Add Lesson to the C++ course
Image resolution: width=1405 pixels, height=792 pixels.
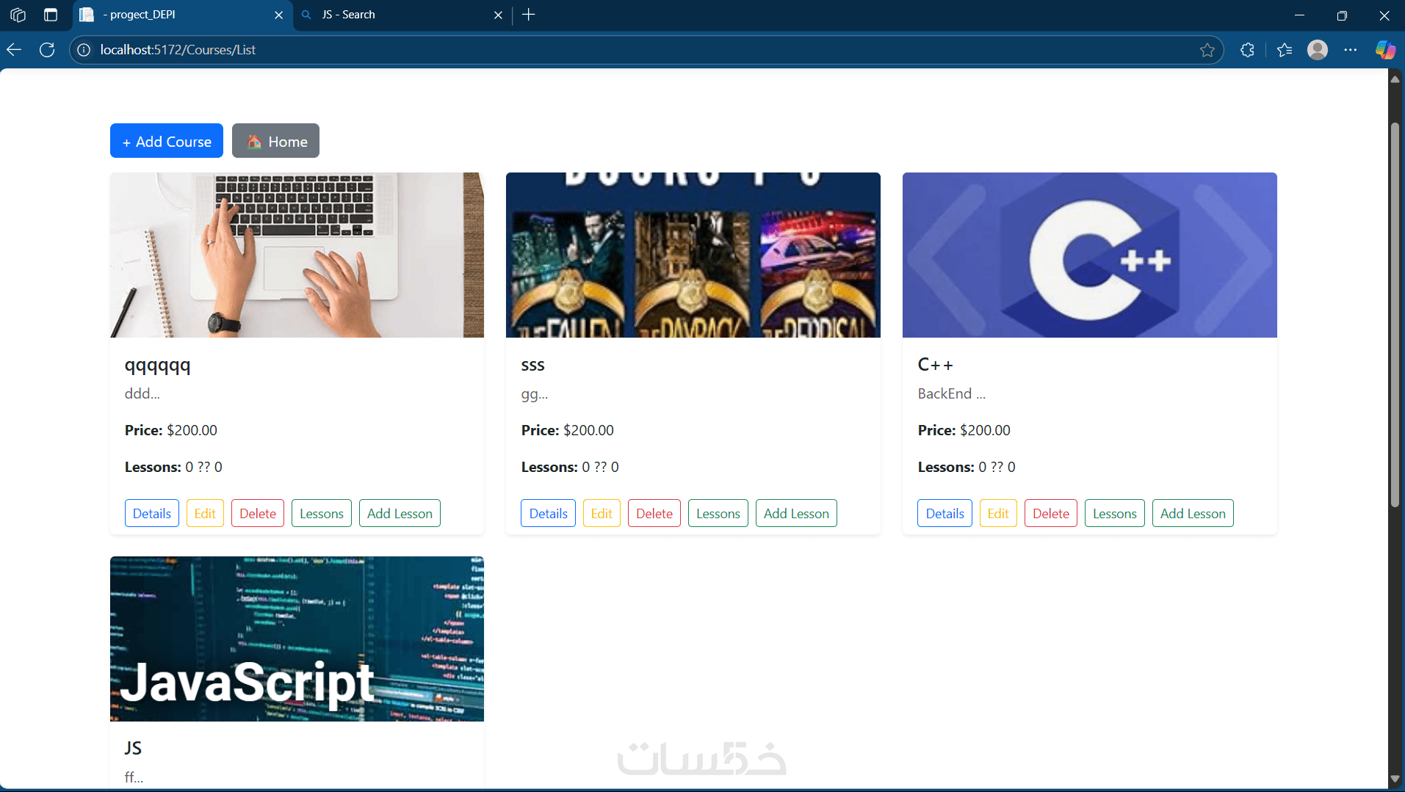point(1193,513)
